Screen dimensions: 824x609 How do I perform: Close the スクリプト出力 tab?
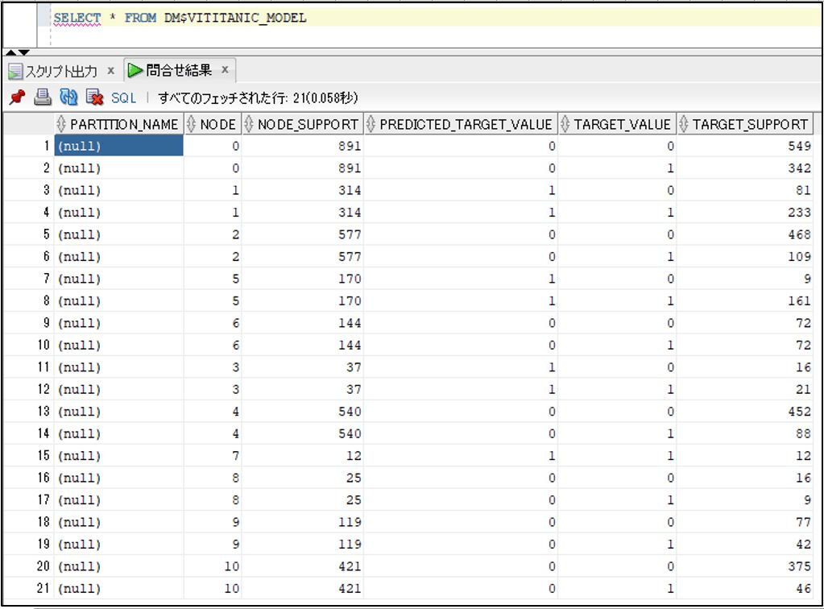110,71
